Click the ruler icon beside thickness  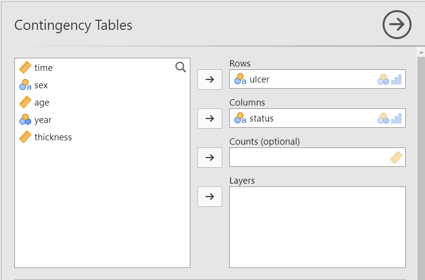point(25,137)
